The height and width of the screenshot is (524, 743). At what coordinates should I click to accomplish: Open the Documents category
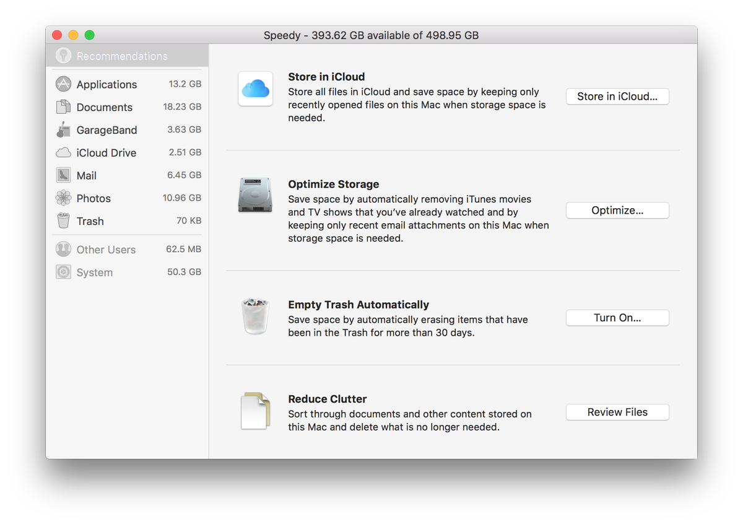127,107
